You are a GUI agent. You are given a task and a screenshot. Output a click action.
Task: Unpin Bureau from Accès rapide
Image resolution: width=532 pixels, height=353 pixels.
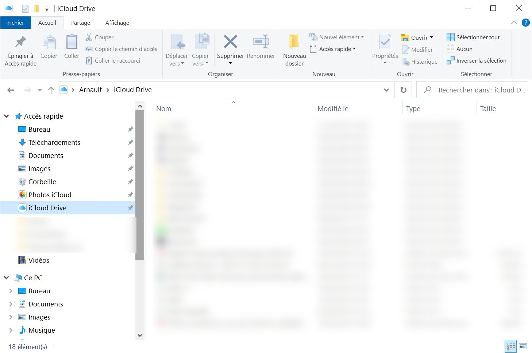coord(130,129)
